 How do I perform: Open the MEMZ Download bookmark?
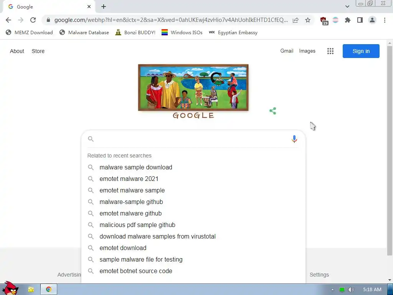pos(29,33)
